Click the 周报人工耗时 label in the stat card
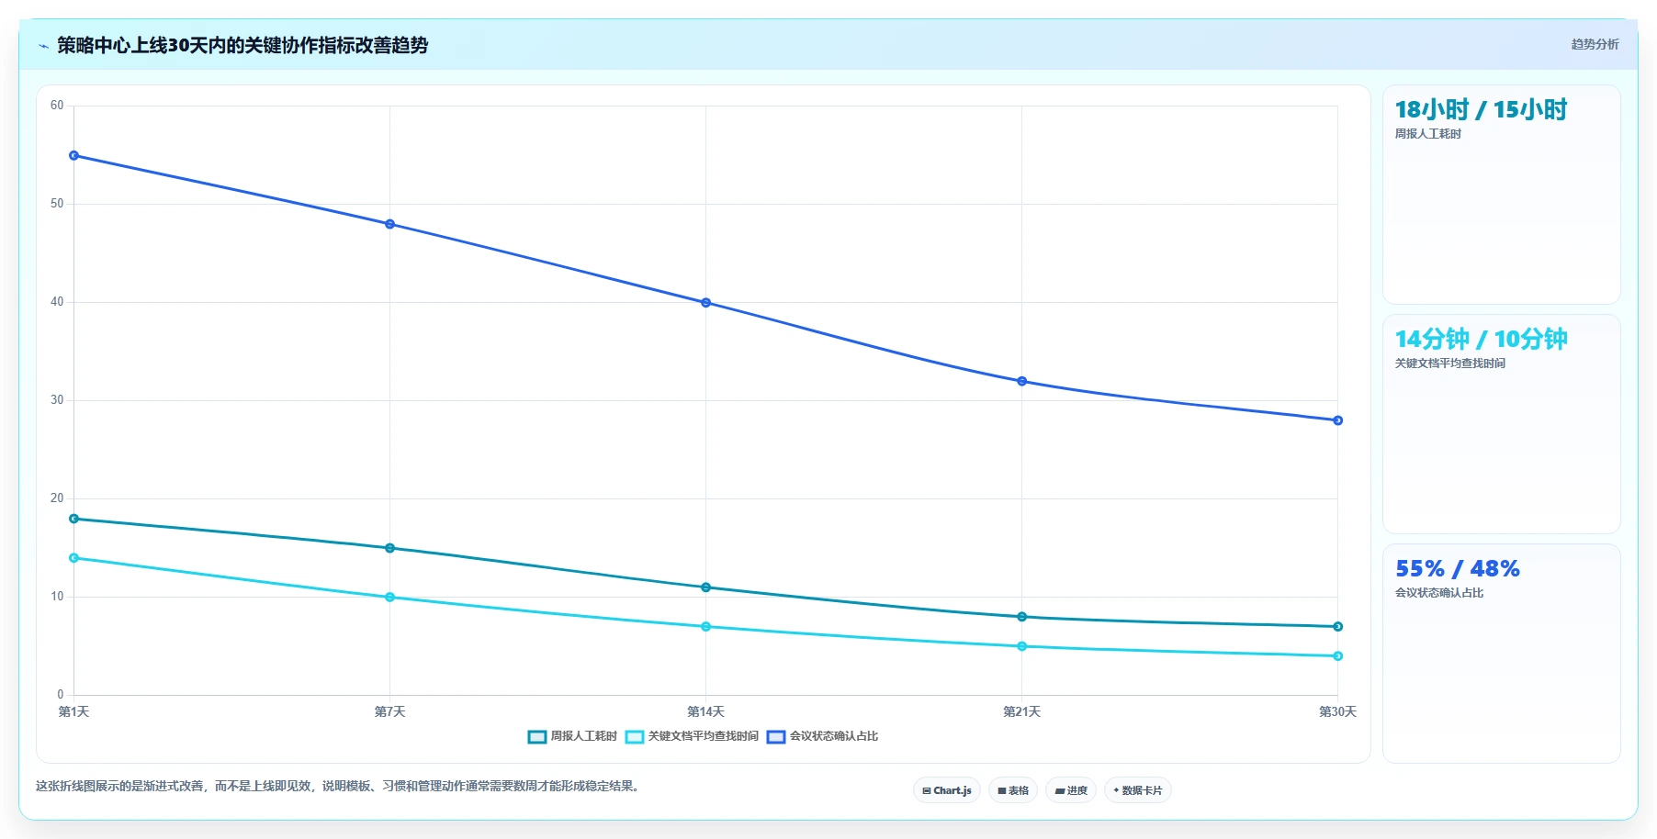The image size is (1657, 839). [x=1428, y=134]
